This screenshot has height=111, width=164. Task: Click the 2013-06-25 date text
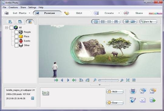pyautogui.click(x=16, y=98)
